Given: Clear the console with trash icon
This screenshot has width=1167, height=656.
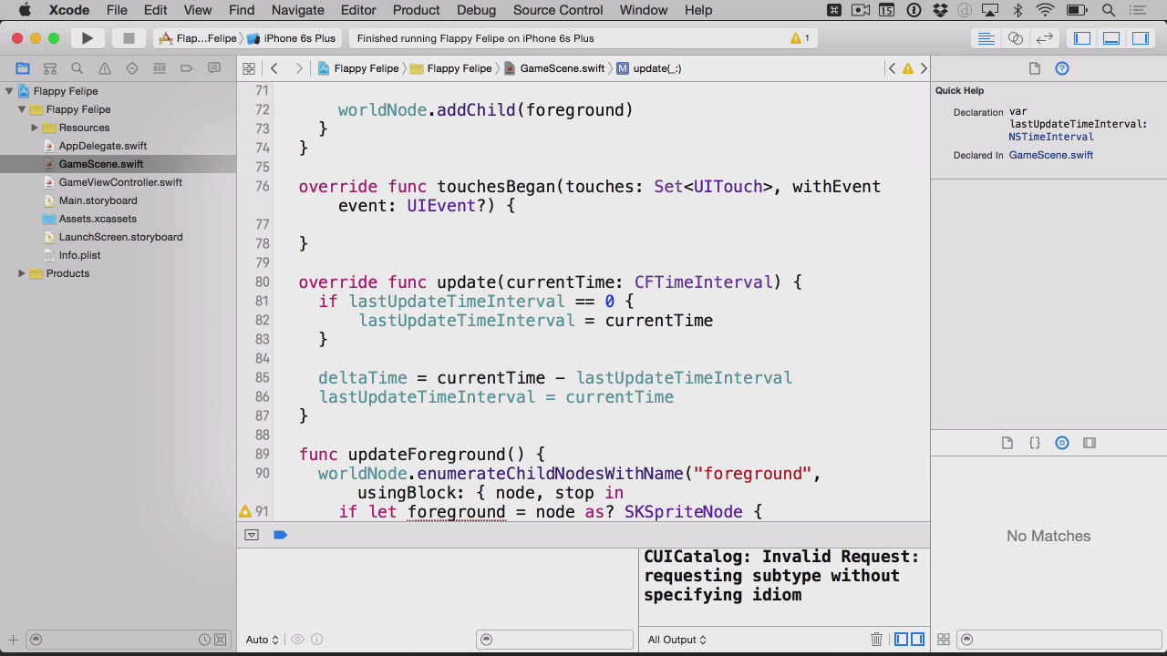Looking at the screenshot, I should pyautogui.click(x=876, y=640).
